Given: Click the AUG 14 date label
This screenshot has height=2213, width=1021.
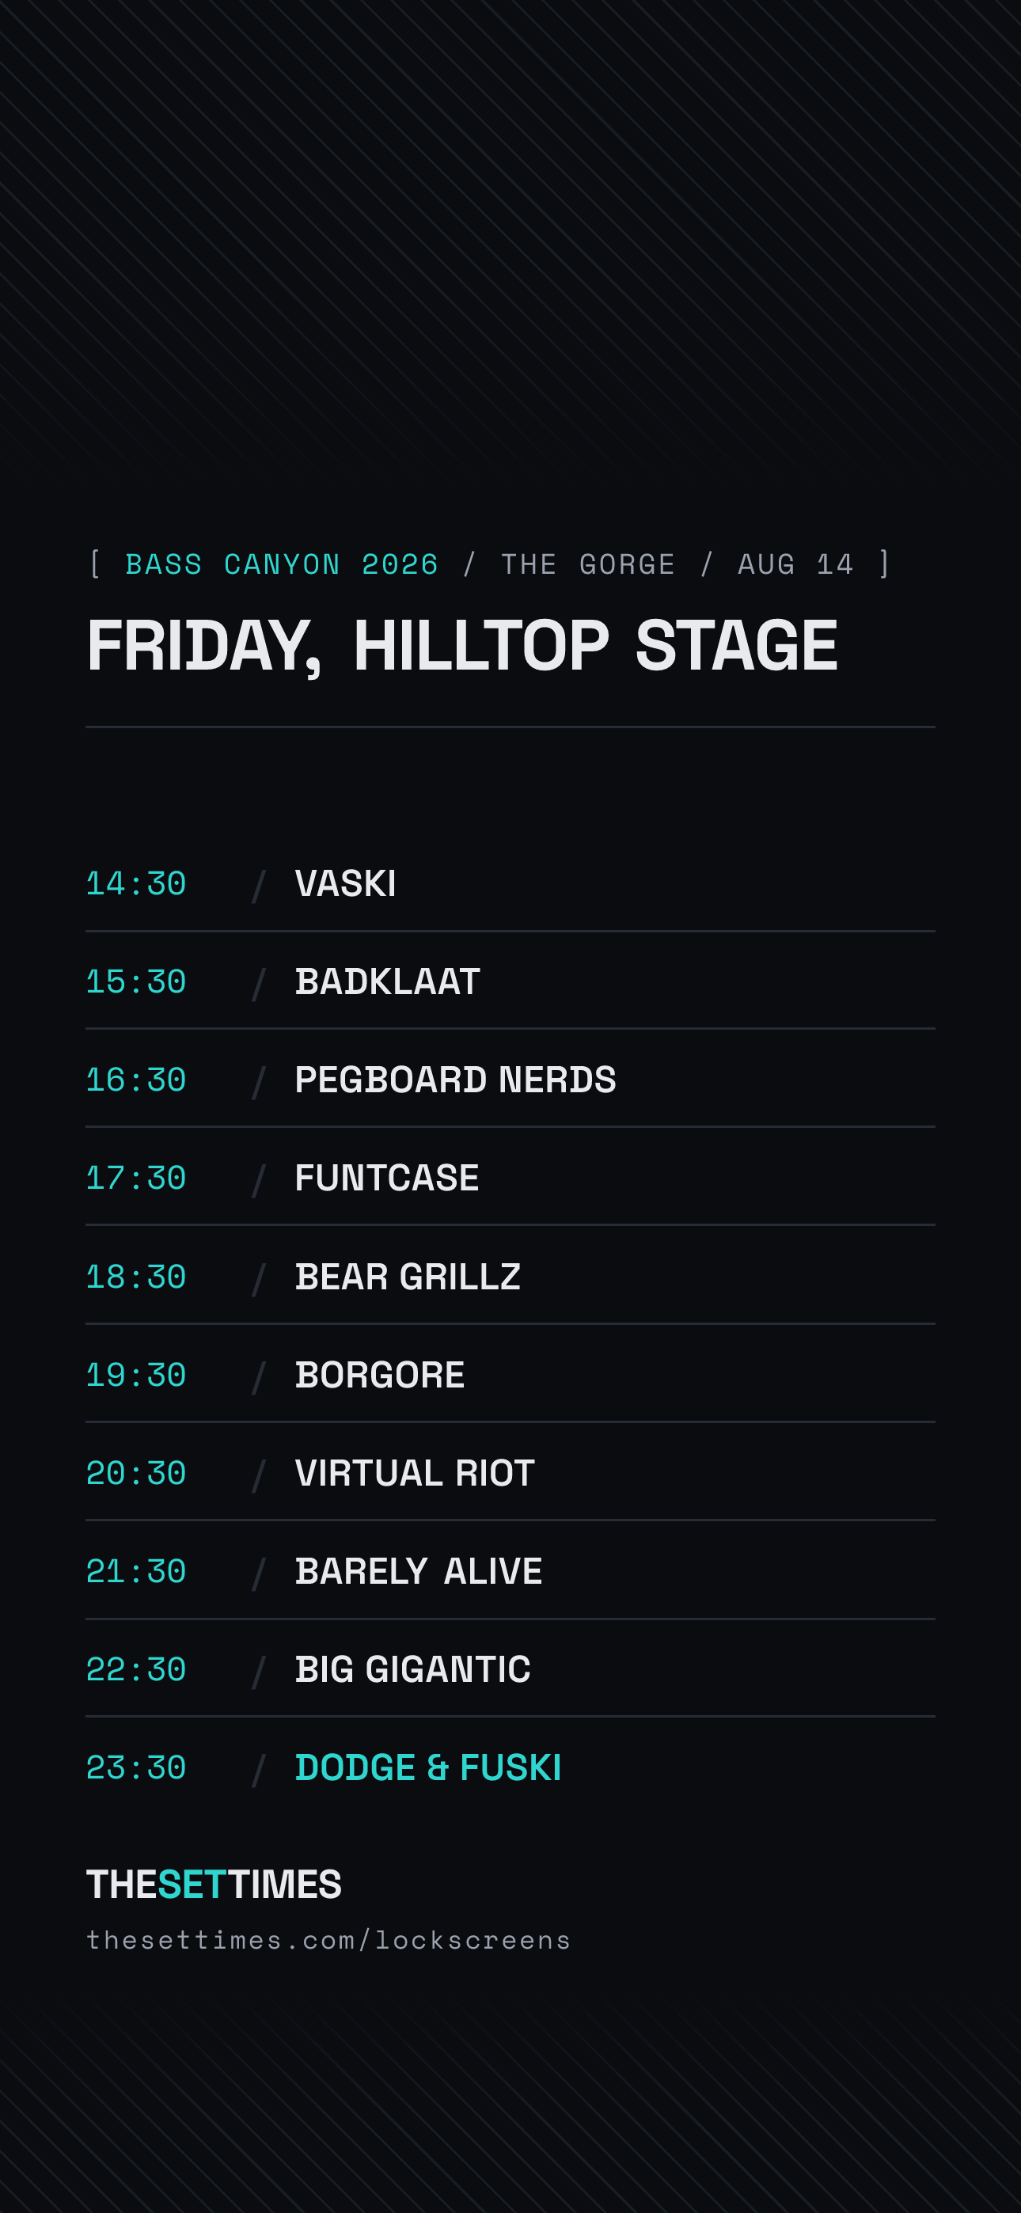Looking at the screenshot, I should 796,564.
